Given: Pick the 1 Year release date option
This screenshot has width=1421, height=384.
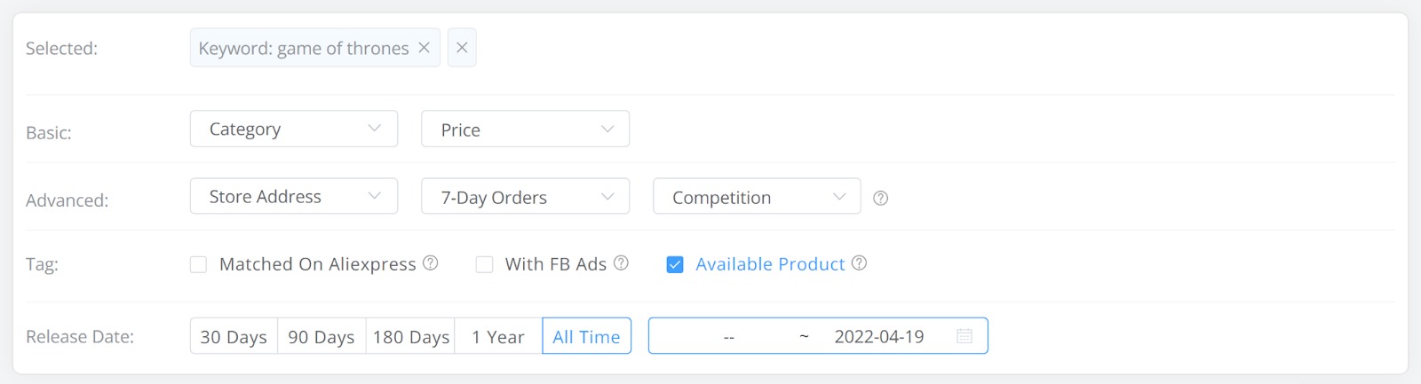Looking at the screenshot, I should [498, 336].
